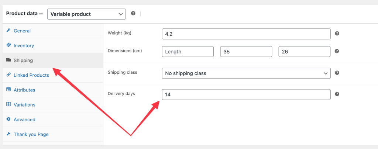Switch to the Linked Products tab
378x149 pixels.
pos(31,75)
